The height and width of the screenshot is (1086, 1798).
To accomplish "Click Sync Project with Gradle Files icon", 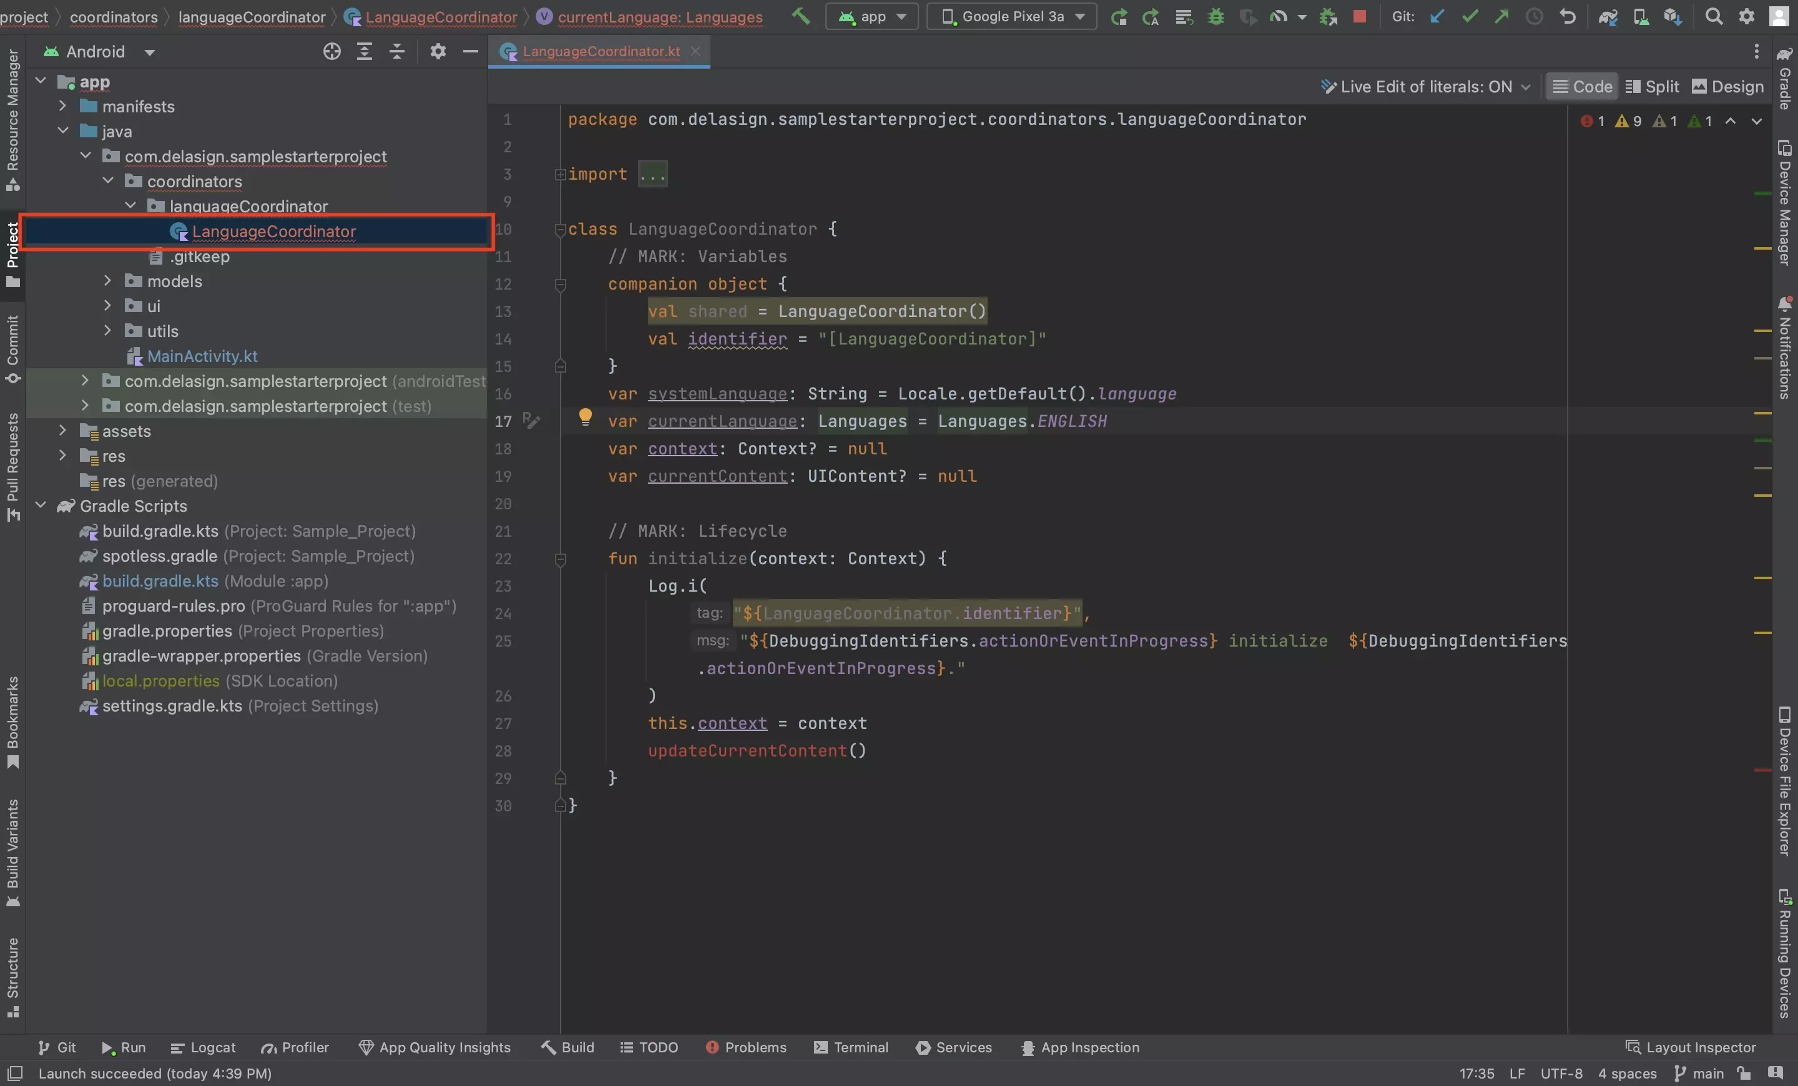I will pyautogui.click(x=1608, y=16).
